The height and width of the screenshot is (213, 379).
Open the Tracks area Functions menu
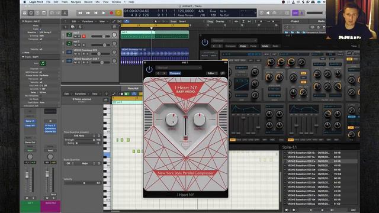88,21
